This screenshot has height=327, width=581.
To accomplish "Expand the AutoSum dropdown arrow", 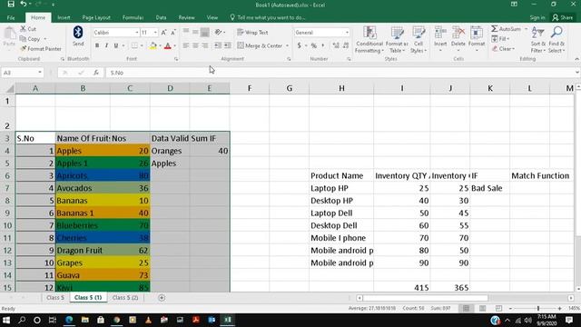I will (x=526, y=28).
